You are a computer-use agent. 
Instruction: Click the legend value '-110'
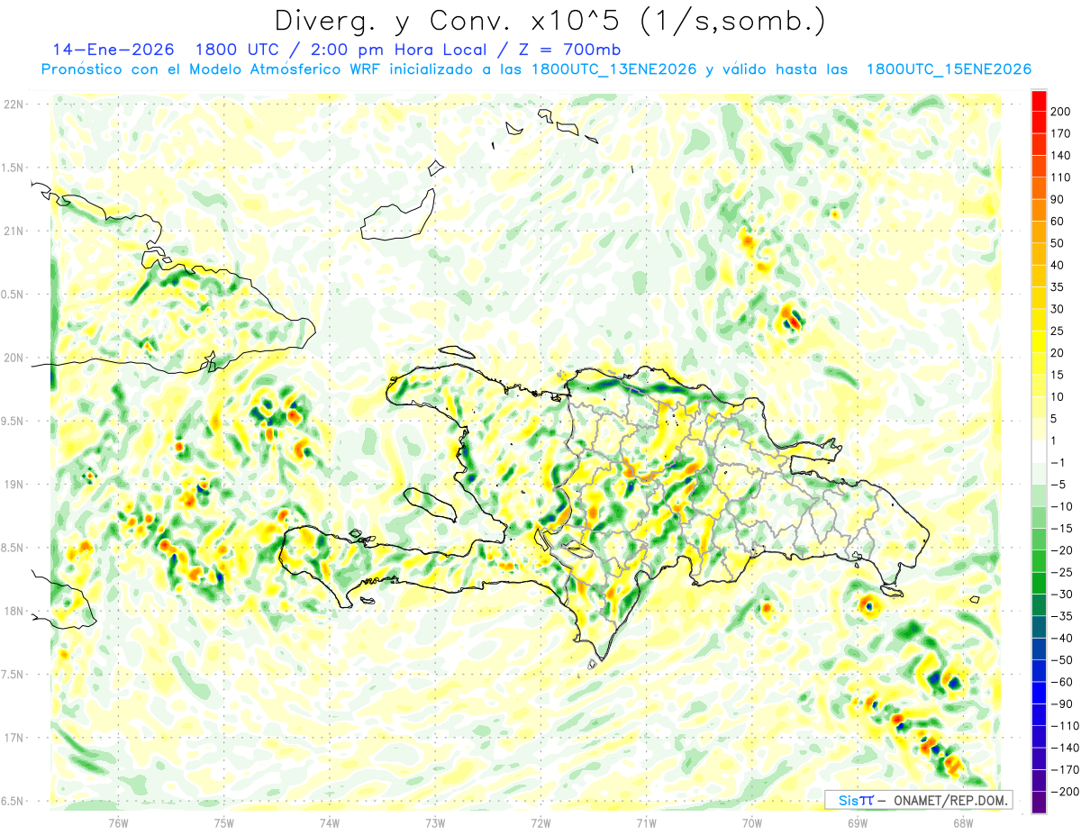coord(1067,726)
